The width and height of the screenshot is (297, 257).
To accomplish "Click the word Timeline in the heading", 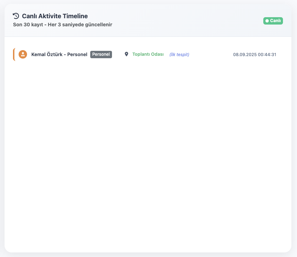I will [75, 16].
